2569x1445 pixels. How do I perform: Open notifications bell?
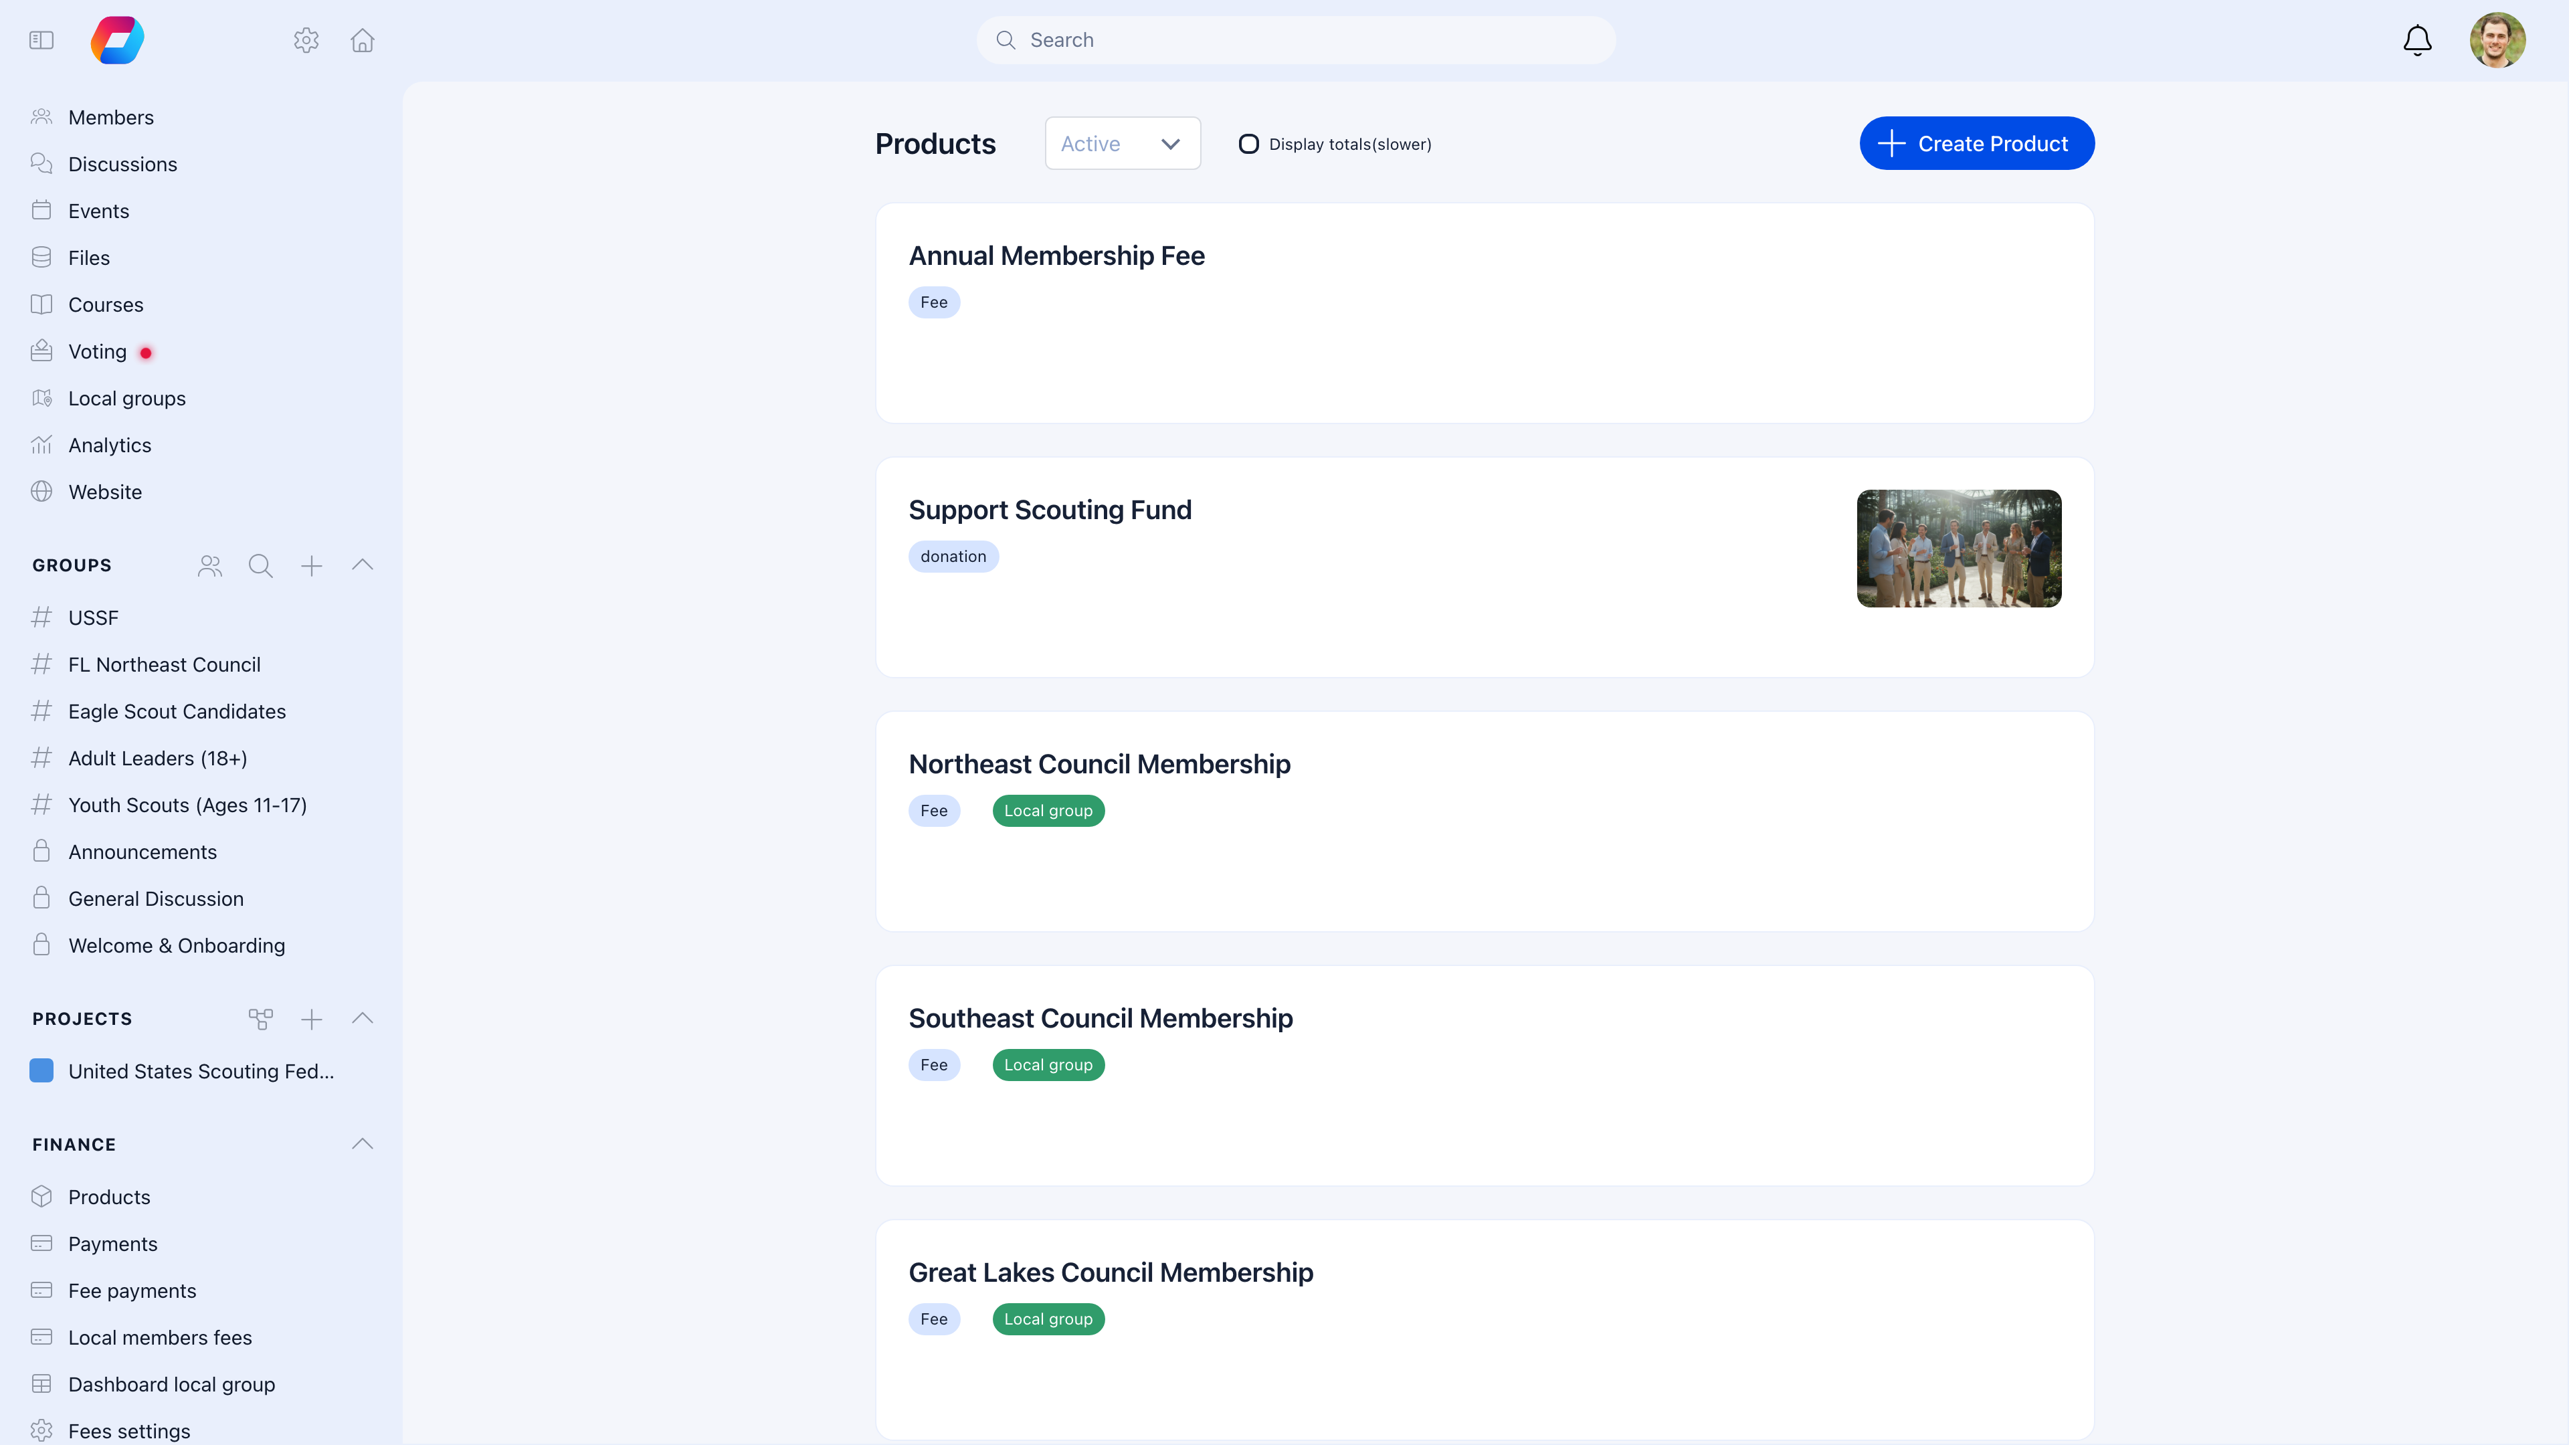tap(2416, 40)
